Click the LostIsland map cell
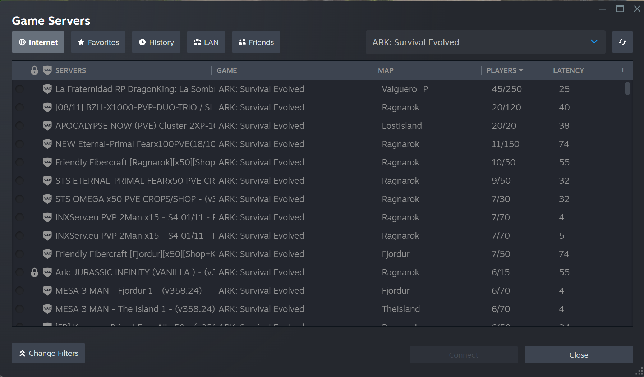 pyautogui.click(x=402, y=125)
